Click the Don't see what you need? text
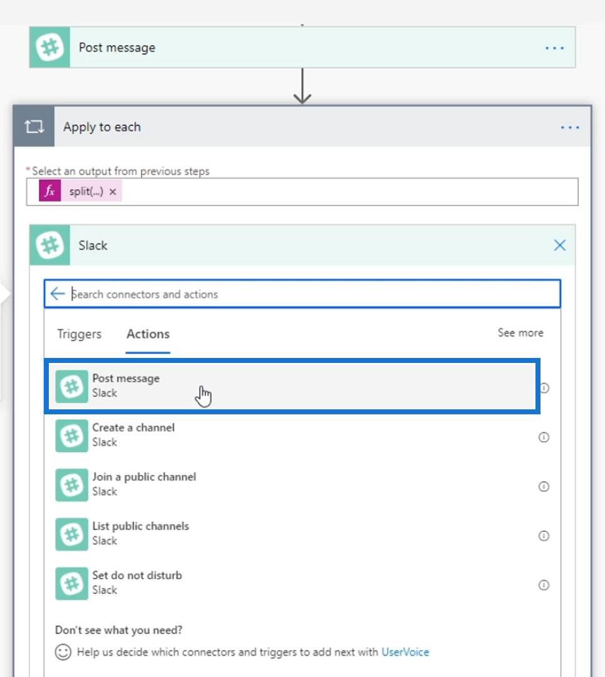 coord(118,630)
